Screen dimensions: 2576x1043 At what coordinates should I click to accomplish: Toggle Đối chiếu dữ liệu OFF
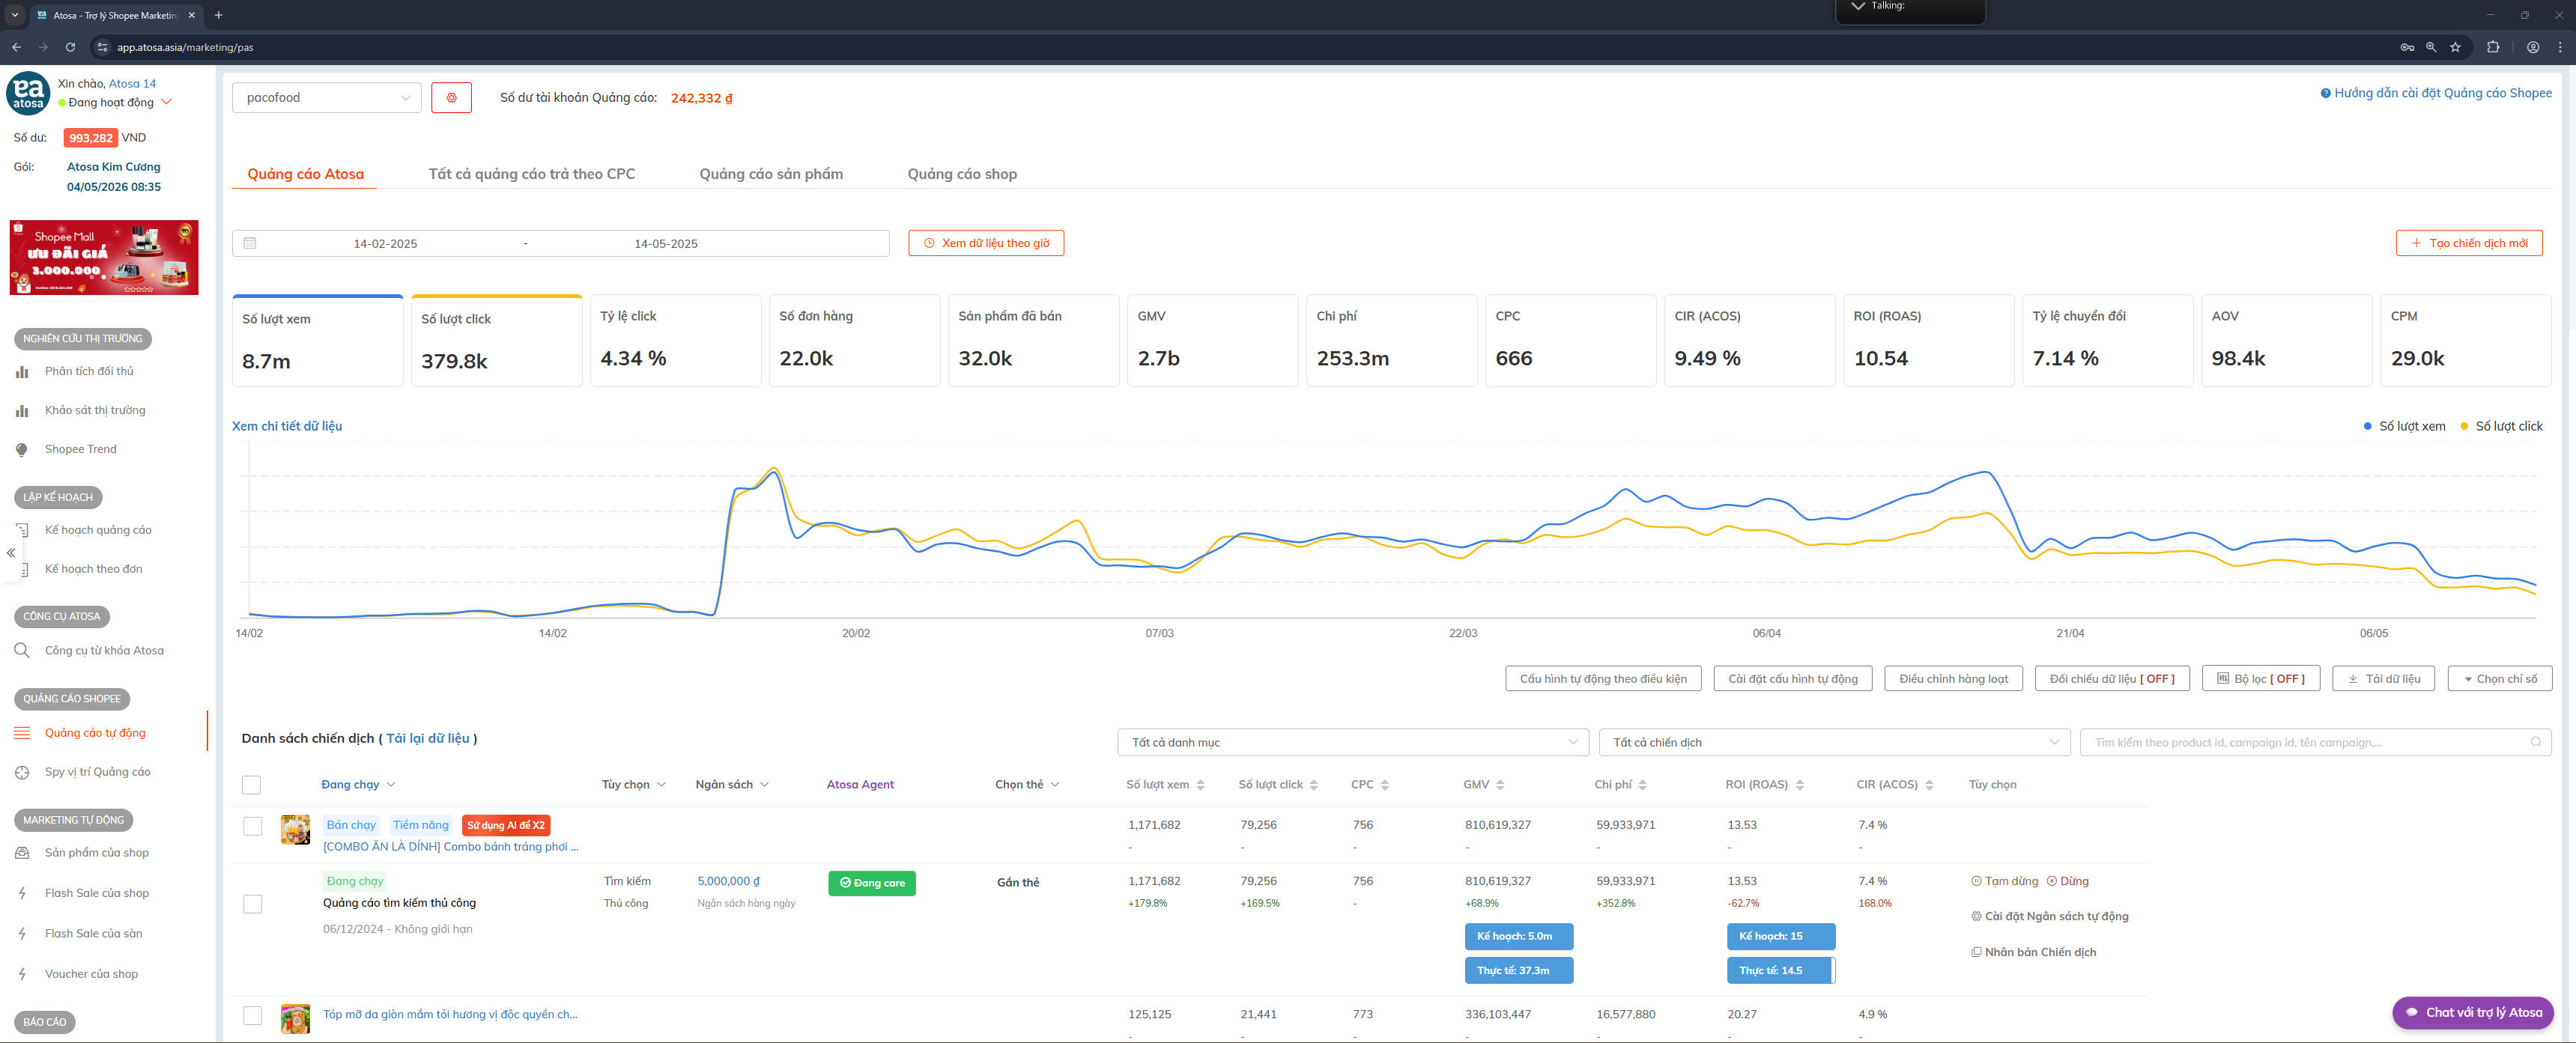2112,679
